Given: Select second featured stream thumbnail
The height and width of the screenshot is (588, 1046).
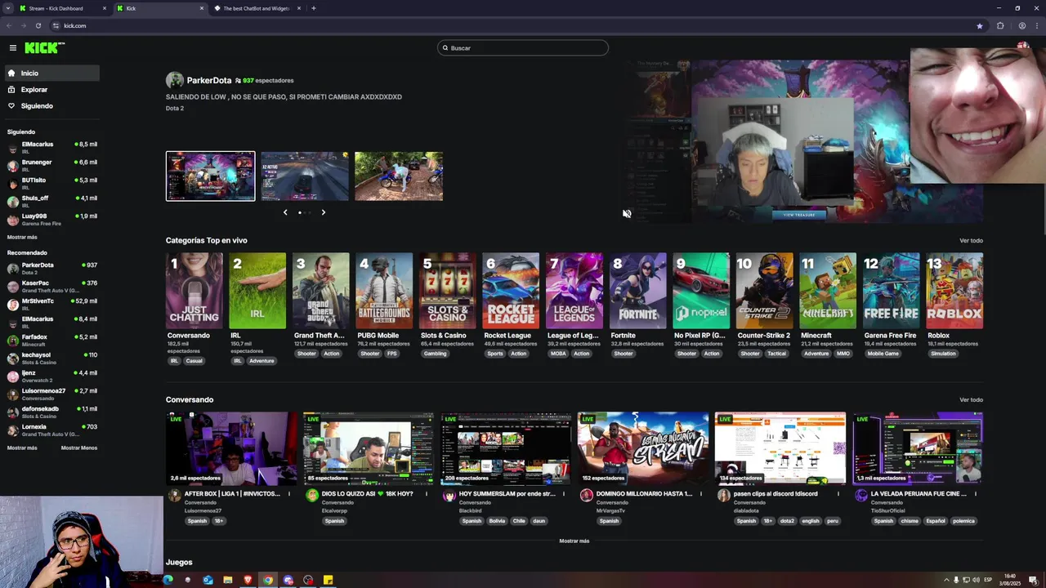Looking at the screenshot, I should (305, 176).
